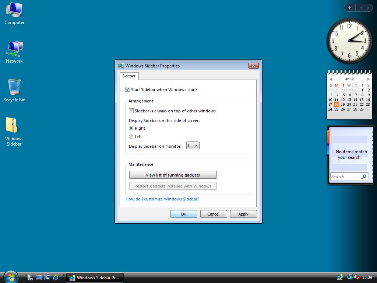The width and height of the screenshot is (377, 283).
Task: Launch Internet Explorer from Quick Launch
Action: (56, 277)
